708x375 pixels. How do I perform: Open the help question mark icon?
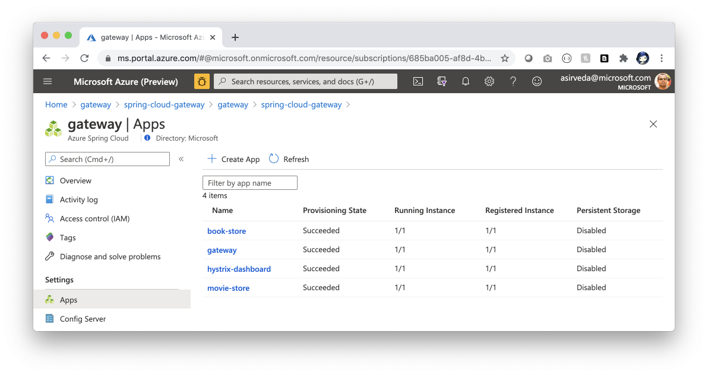(x=513, y=82)
